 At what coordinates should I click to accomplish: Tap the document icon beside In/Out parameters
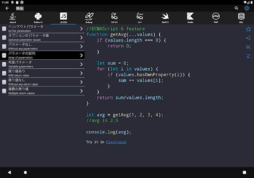[x=4, y=29]
